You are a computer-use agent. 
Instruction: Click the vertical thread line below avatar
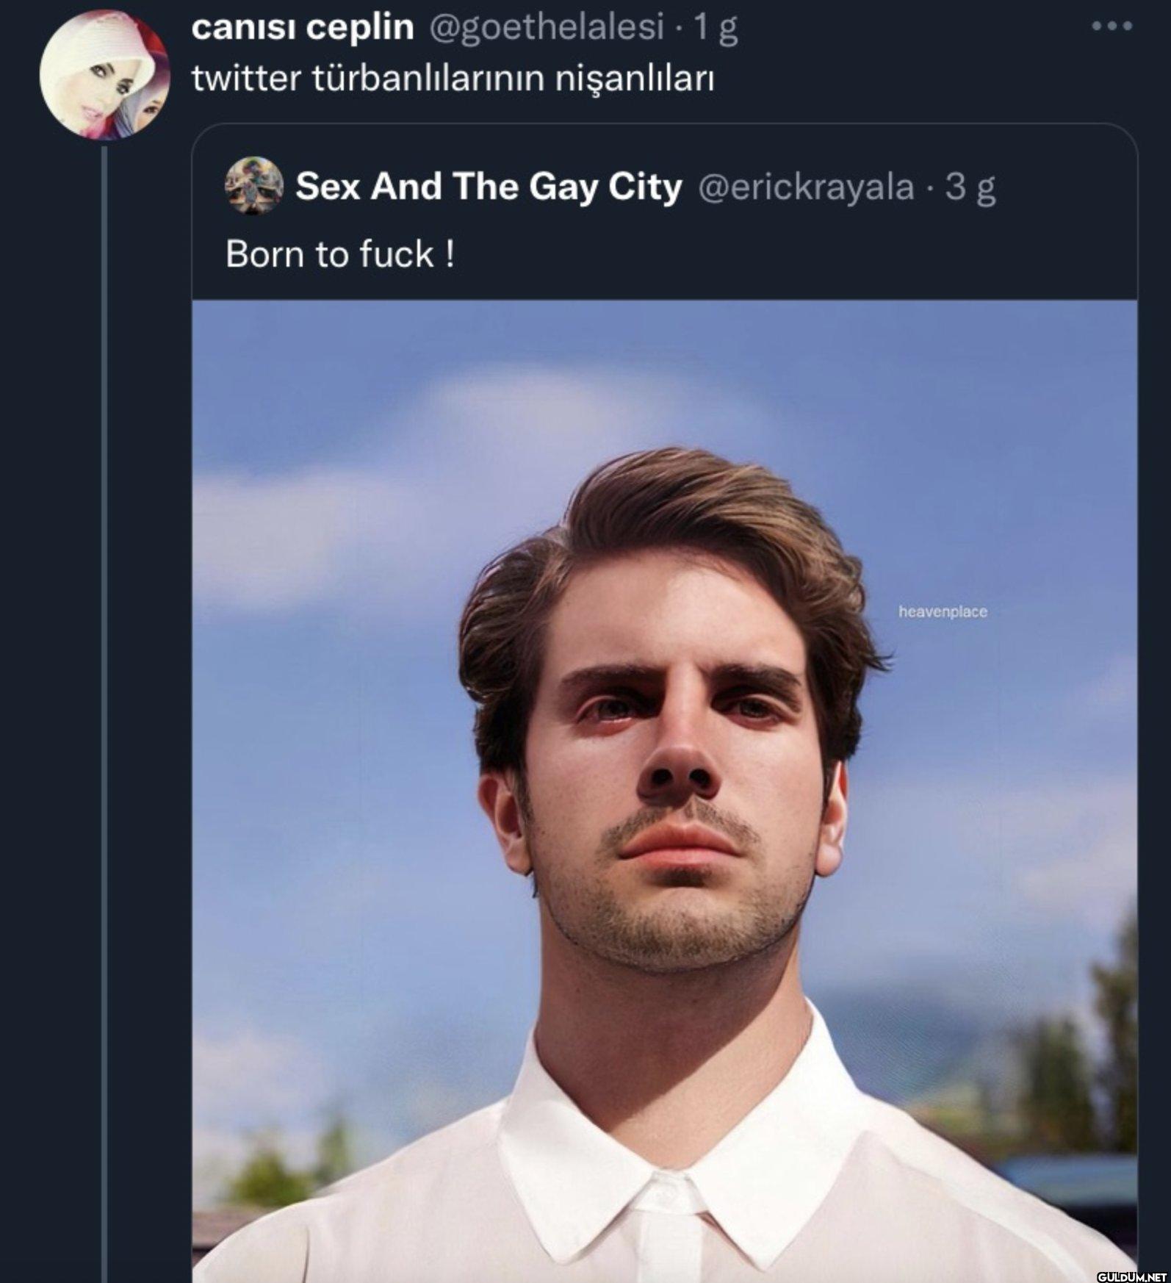[104, 714]
